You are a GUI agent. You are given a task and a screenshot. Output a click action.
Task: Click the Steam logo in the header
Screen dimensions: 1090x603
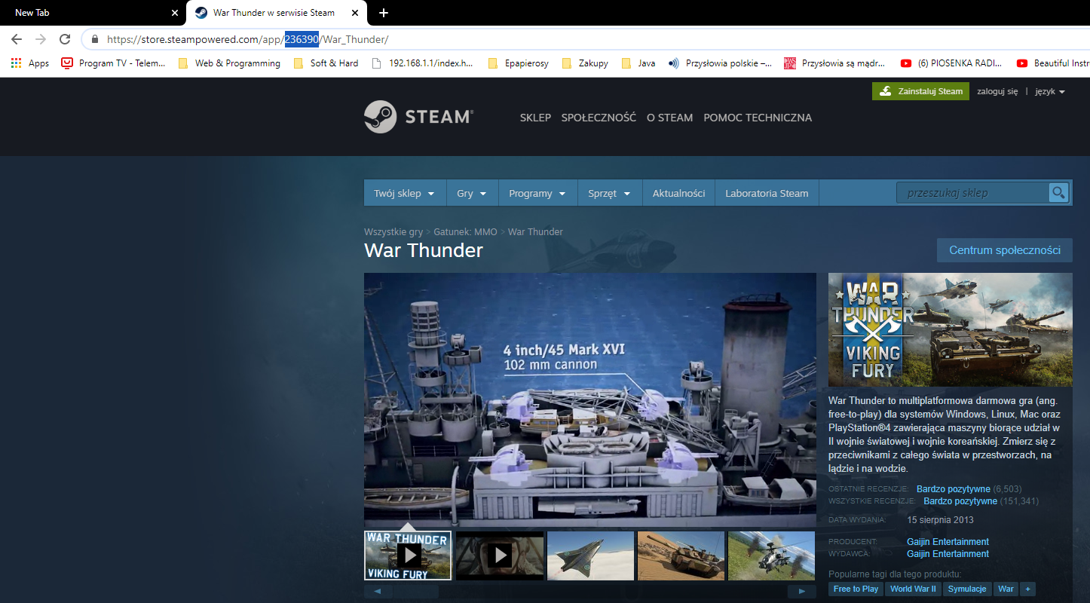coord(418,117)
